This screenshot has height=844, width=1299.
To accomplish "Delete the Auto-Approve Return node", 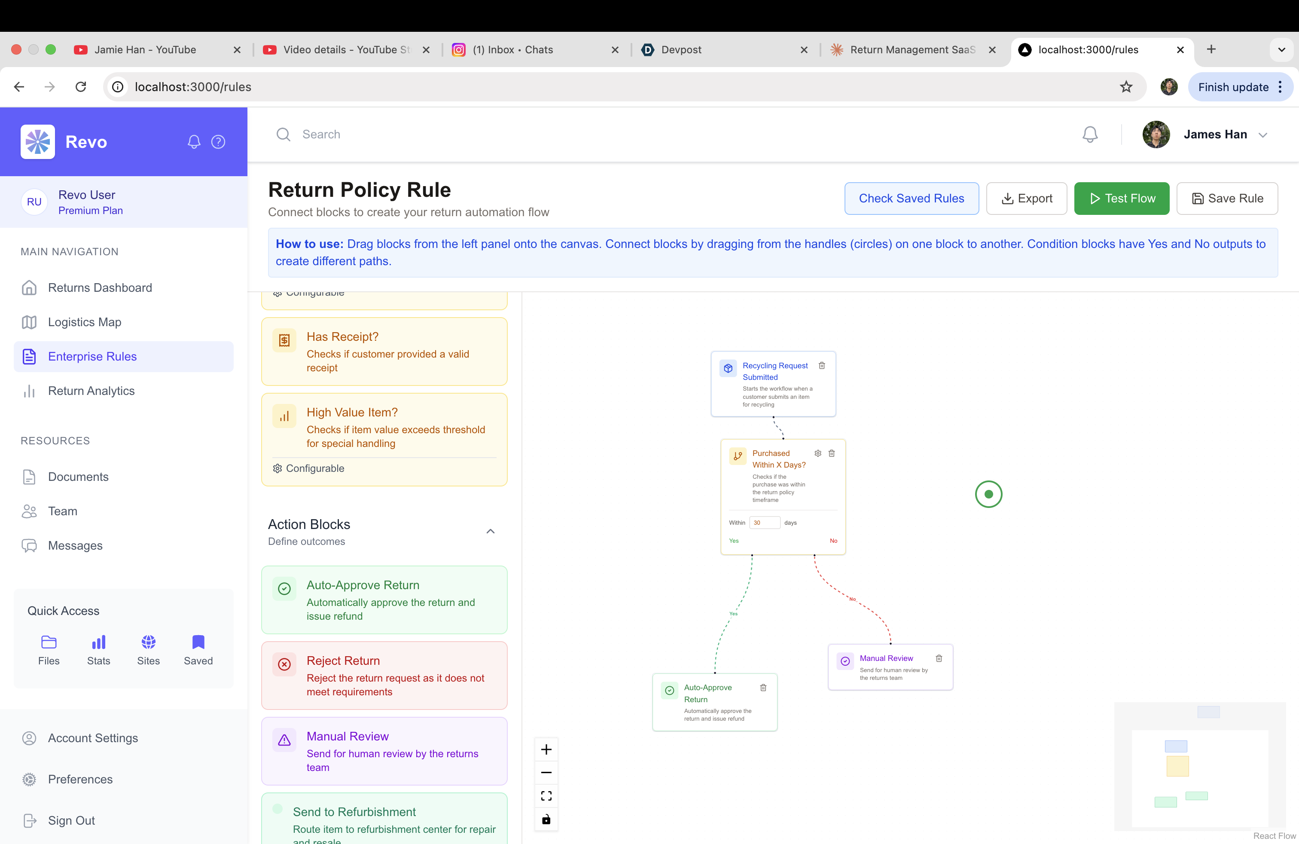I will coord(763,688).
